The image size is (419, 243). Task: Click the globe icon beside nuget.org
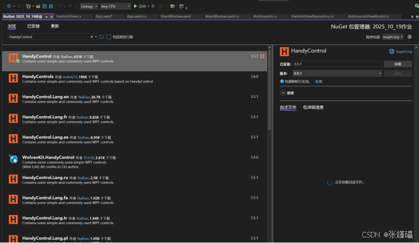392,52
